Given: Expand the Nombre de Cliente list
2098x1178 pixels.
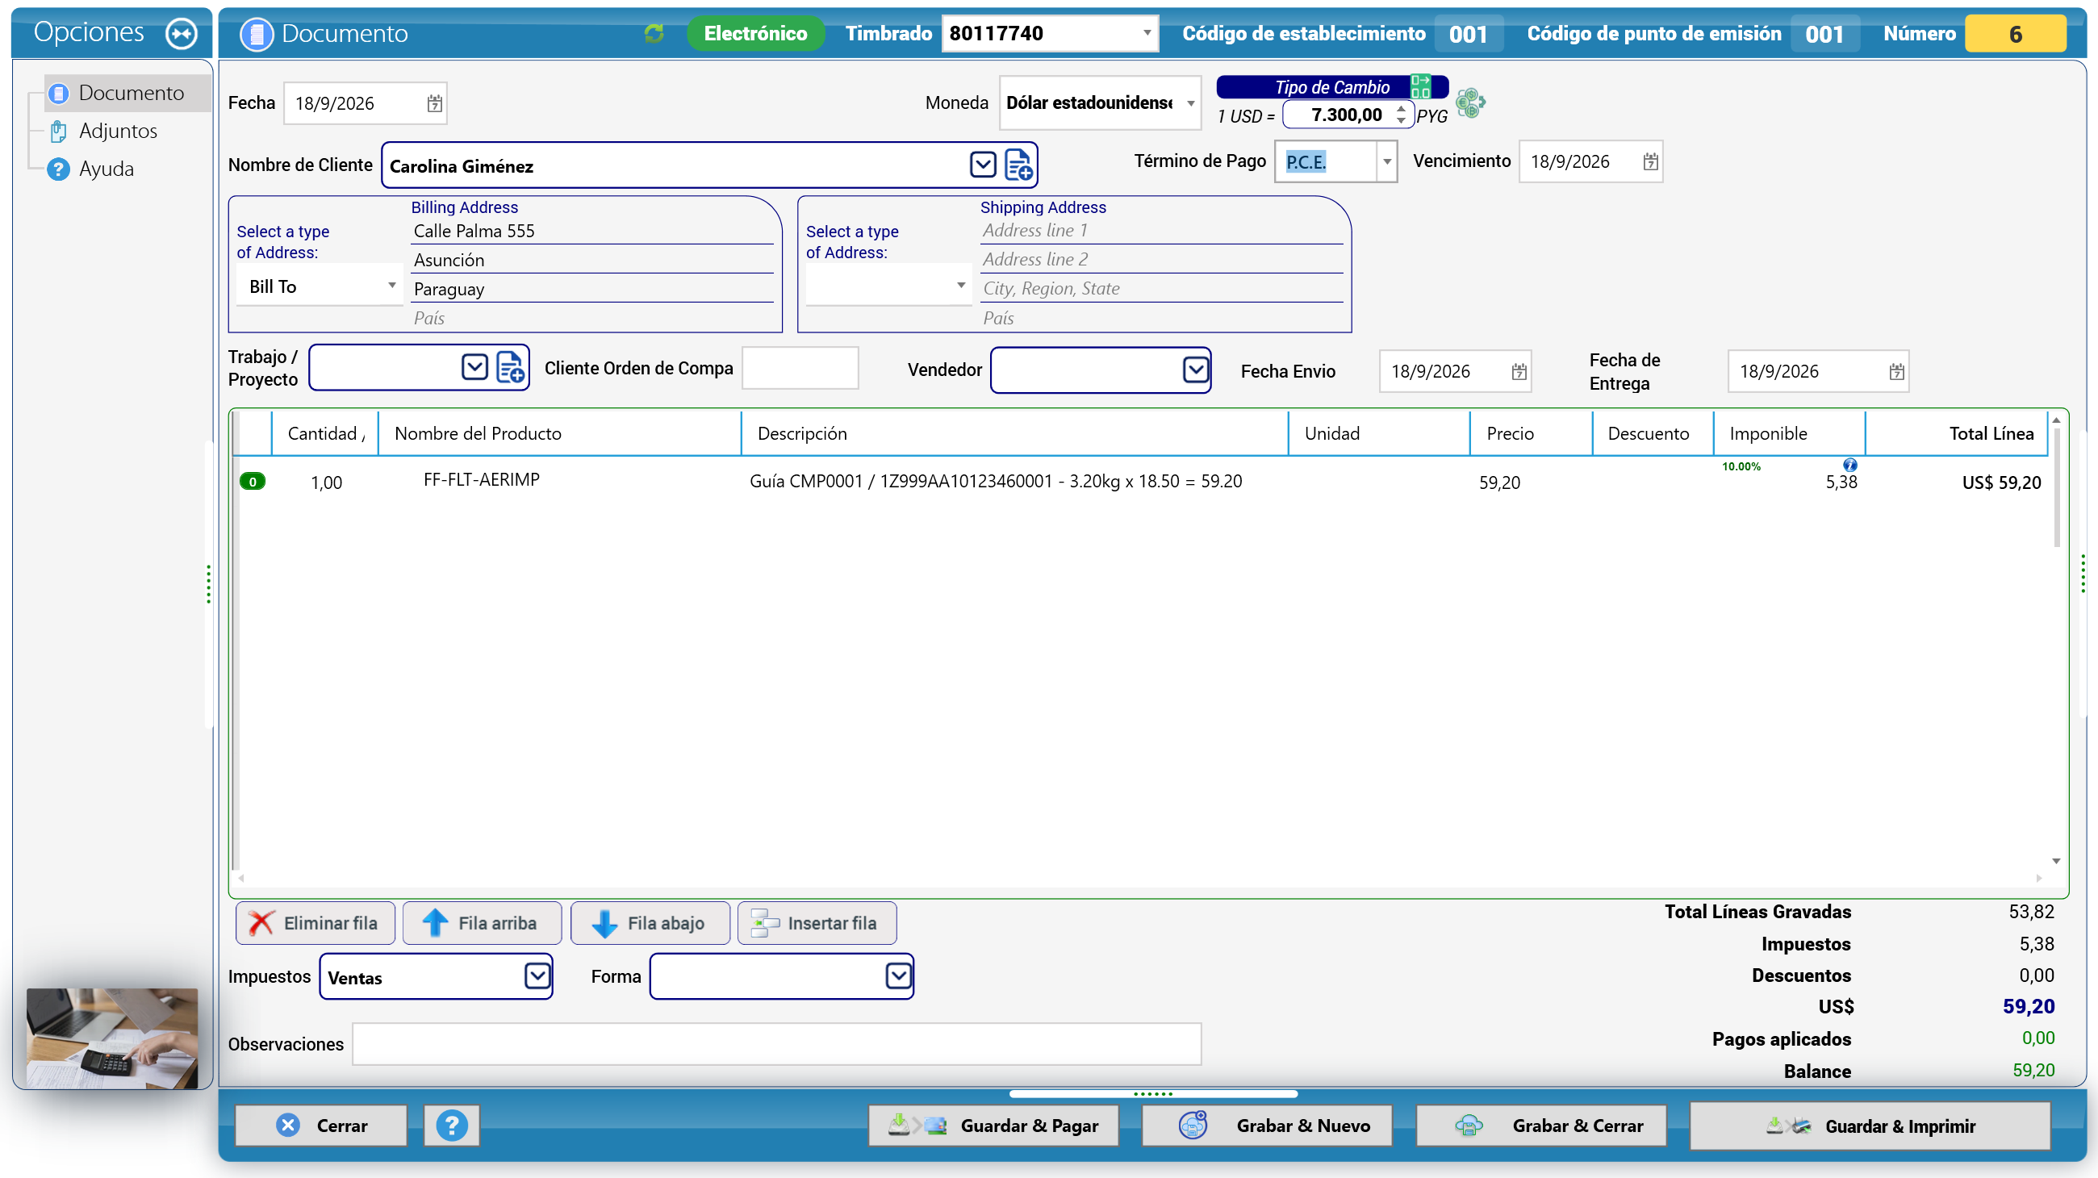Looking at the screenshot, I should (983, 165).
